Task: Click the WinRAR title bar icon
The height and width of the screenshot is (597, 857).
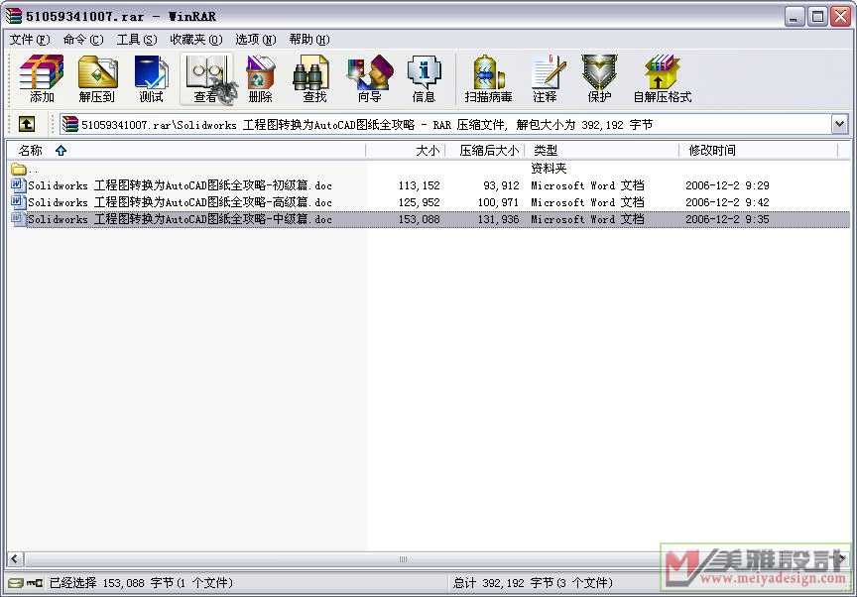Action: click(x=14, y=16)
